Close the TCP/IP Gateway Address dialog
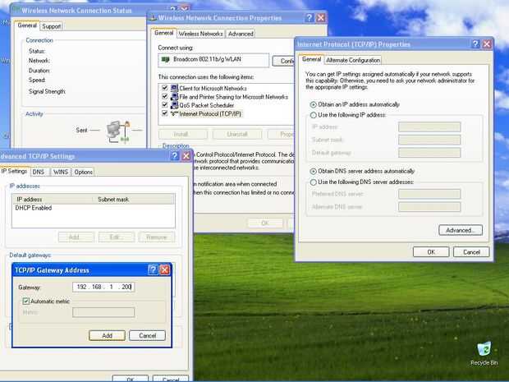Screen dimensions: 509x382 coord(165,269)
